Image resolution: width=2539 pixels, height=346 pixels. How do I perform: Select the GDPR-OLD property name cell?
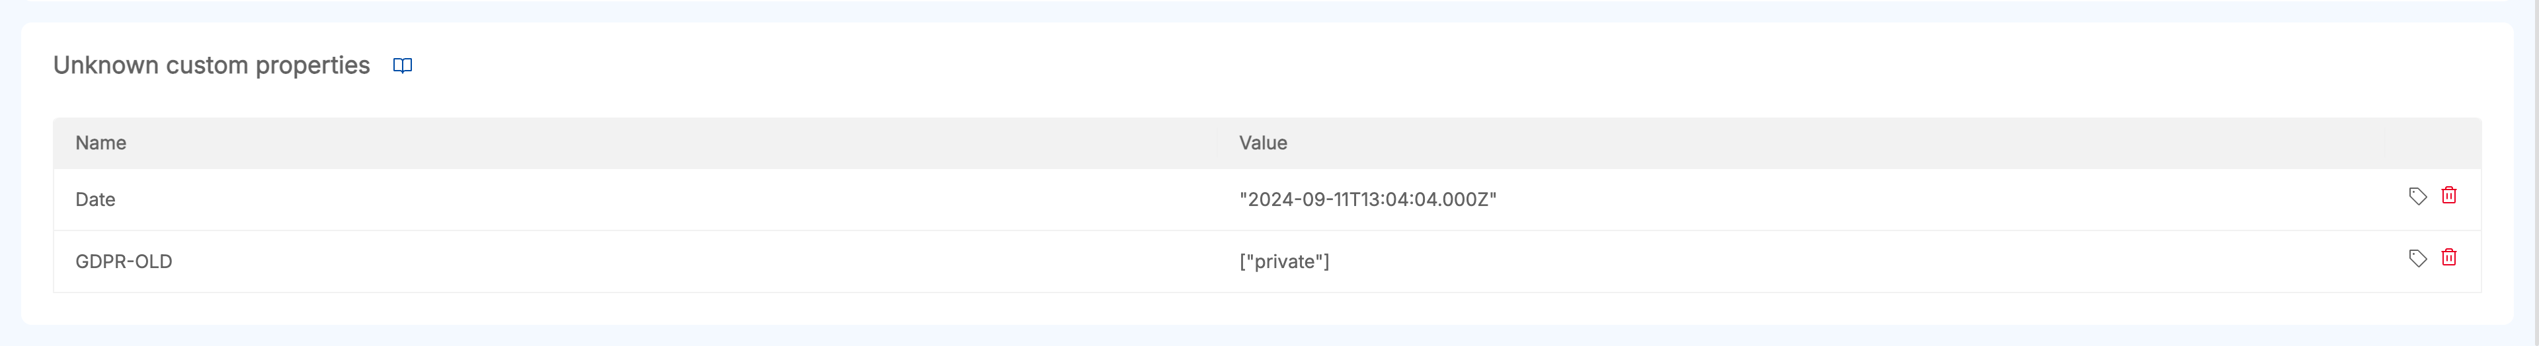tap(124, 261)
